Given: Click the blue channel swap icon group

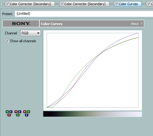Looking at the screenshot, I should point(27,113).
